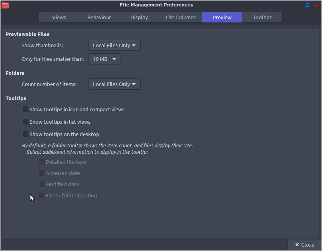Check the Detailed file type option
This screenshot has height=251, width=322.
pos(42,162)
